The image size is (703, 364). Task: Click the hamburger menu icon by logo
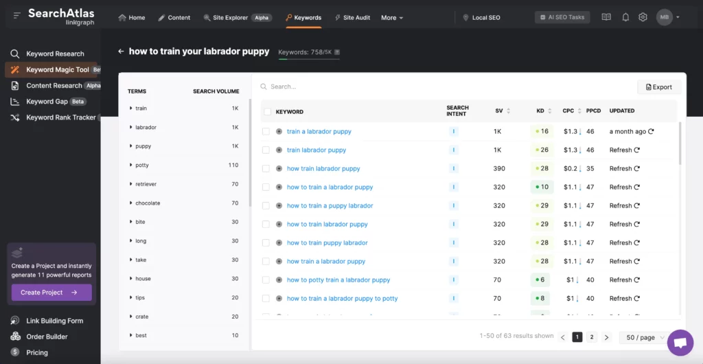coord(16,14)
